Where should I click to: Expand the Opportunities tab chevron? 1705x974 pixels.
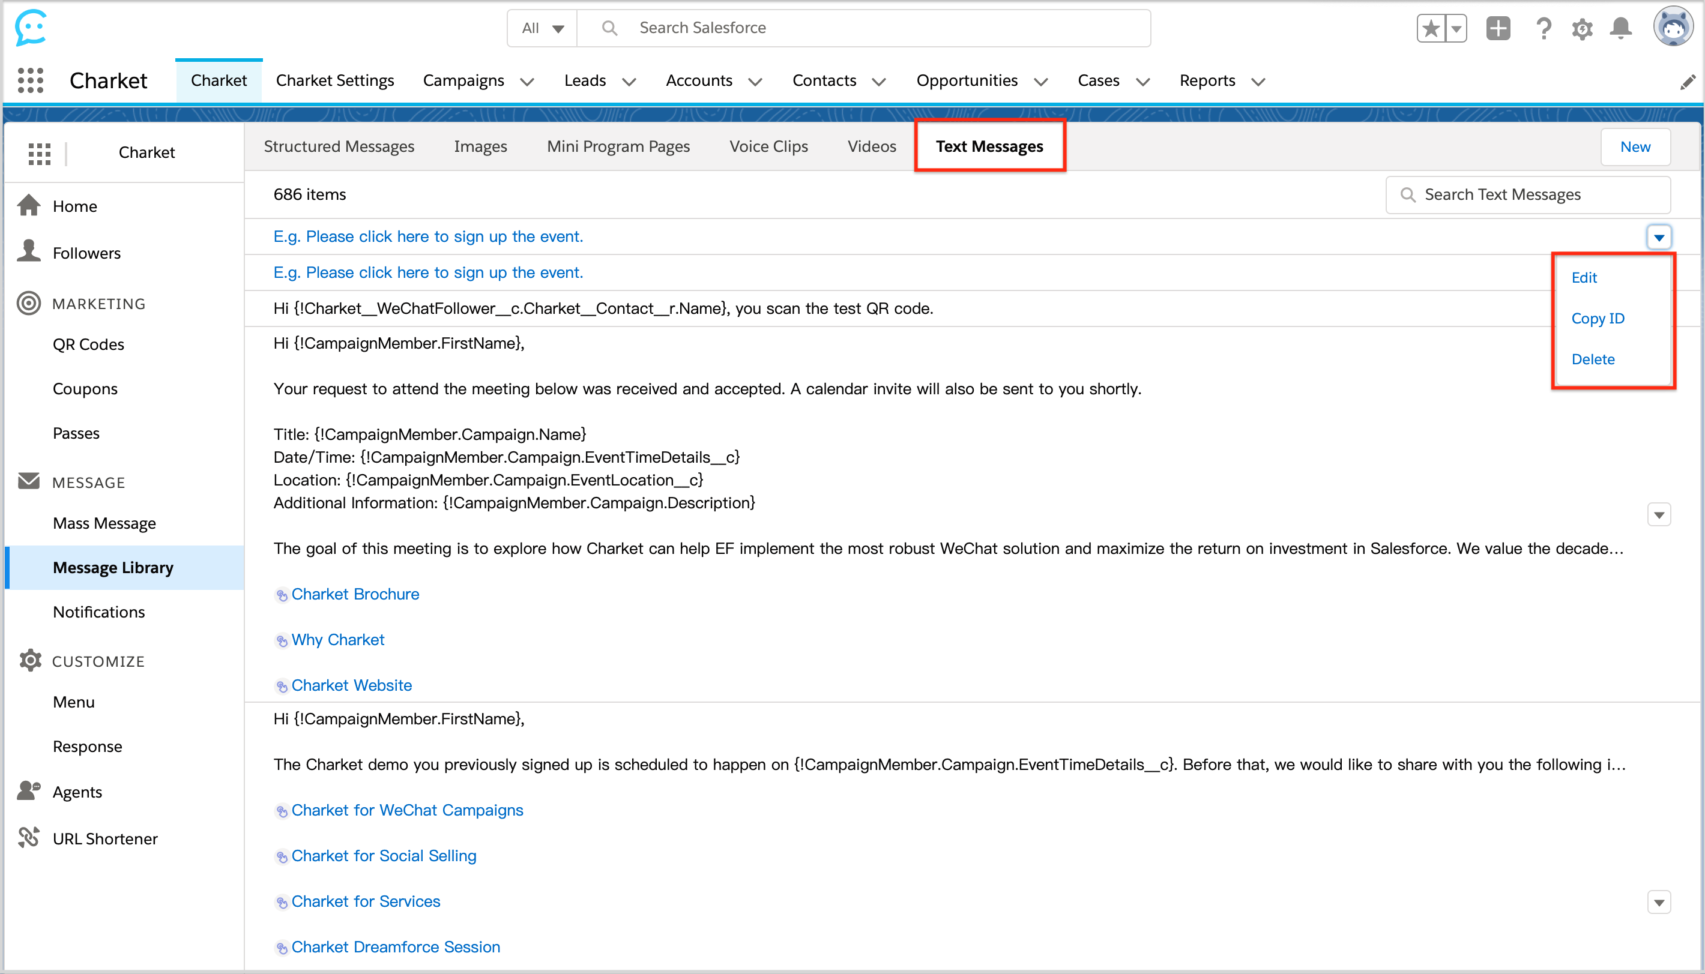pyautogui.click(x=1041, y=82)
